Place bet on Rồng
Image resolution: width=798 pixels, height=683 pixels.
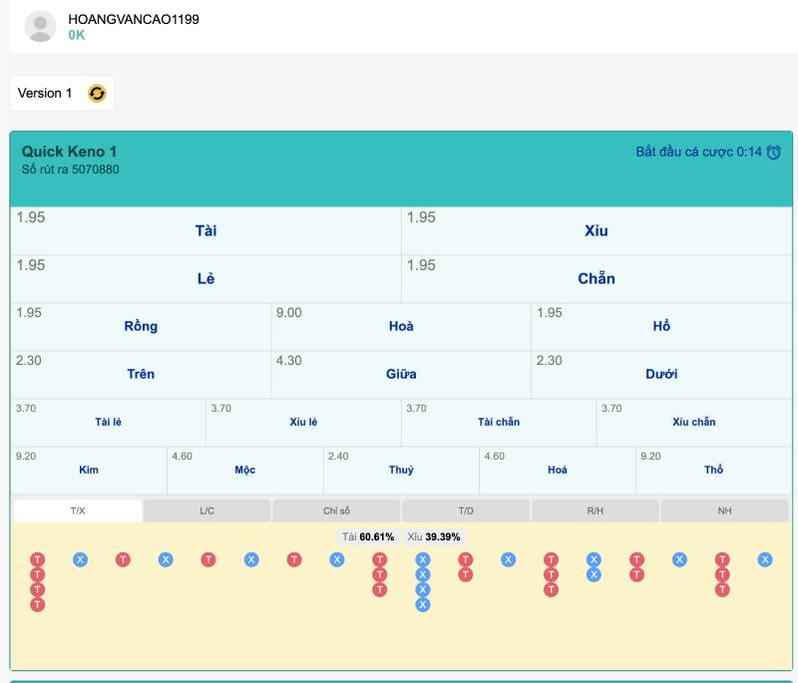(141, 327)
